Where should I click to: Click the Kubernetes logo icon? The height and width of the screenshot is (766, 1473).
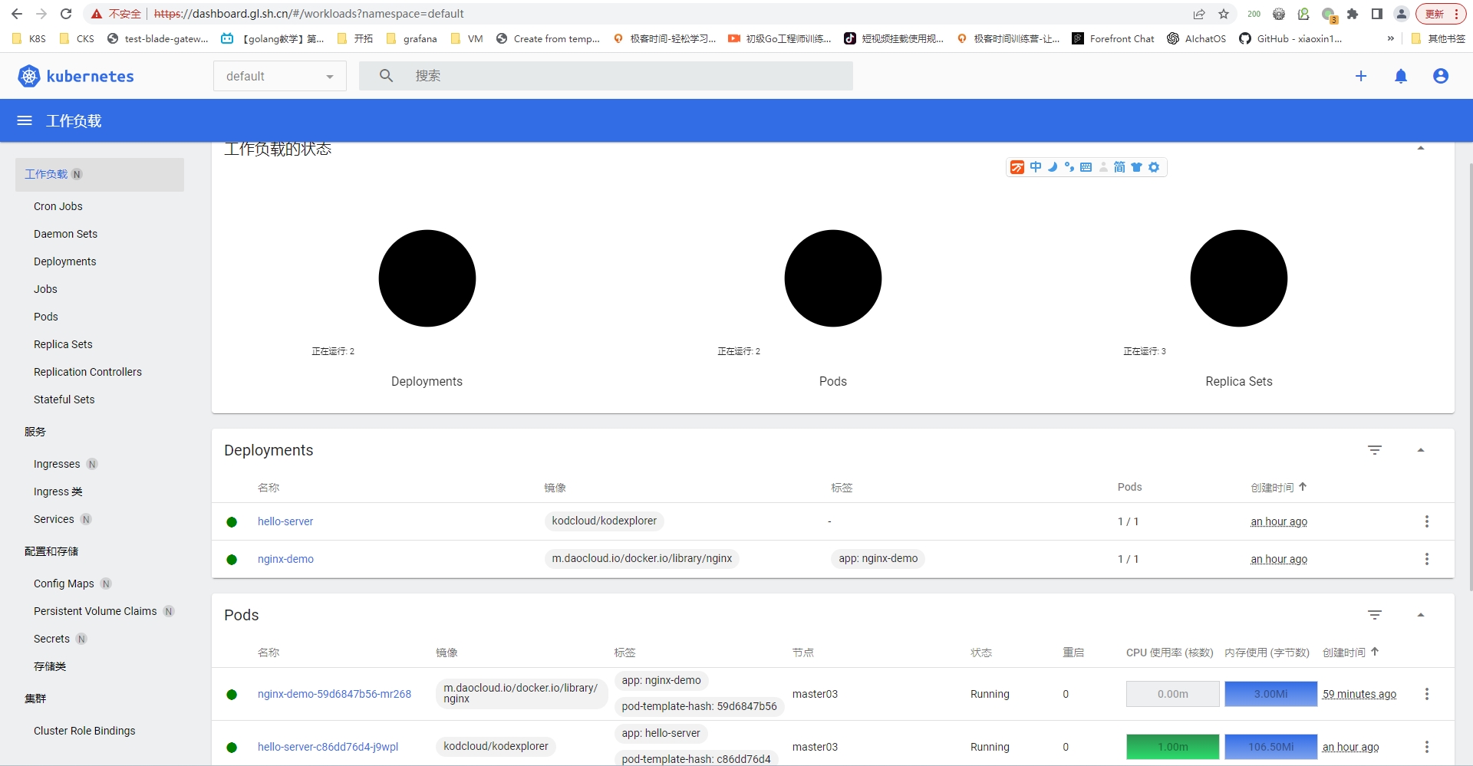pyautogui.click(x=29, y=76)
